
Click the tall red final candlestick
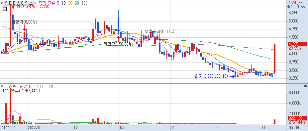pyautogui.click(x=274, y=58)
